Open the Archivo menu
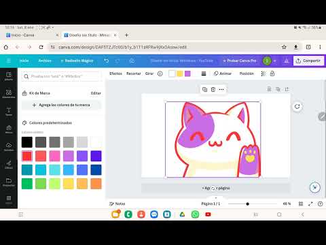Screen dimensions: 326x245 coord(45,61)
